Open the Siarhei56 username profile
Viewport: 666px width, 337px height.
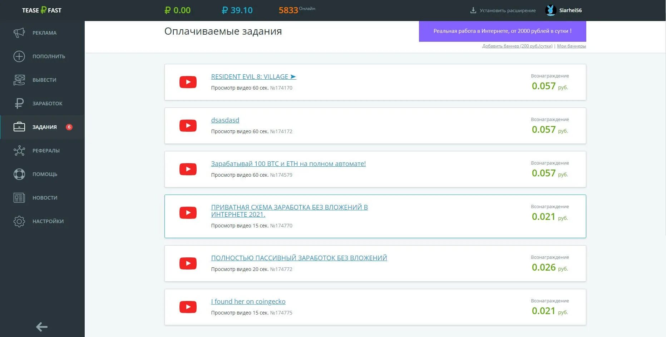(570, 10)
